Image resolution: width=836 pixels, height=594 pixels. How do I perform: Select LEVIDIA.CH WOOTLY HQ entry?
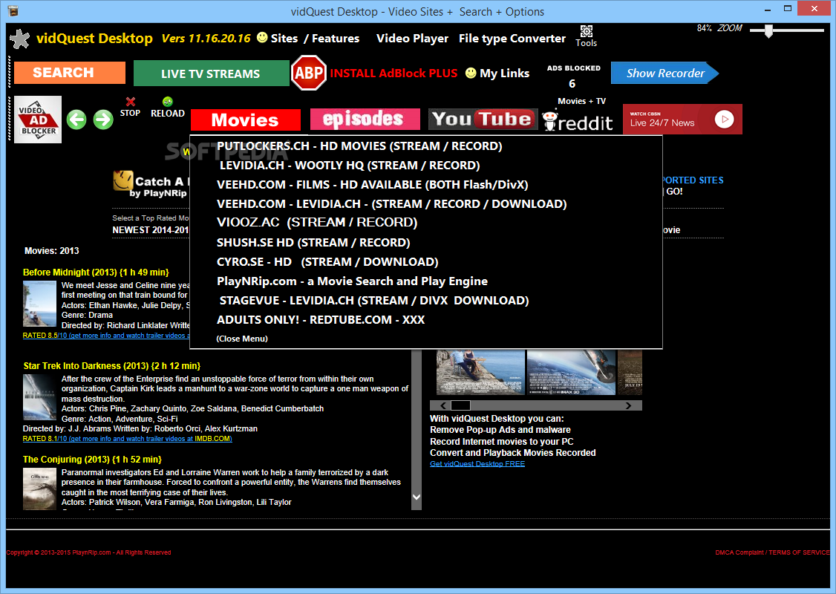[x=350, y=166]
